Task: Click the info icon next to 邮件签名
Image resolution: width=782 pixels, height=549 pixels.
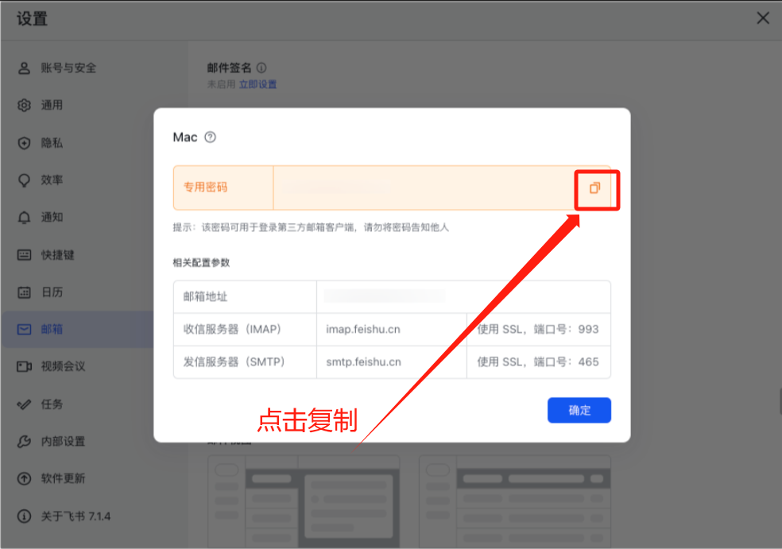Action: pos(261,68)
